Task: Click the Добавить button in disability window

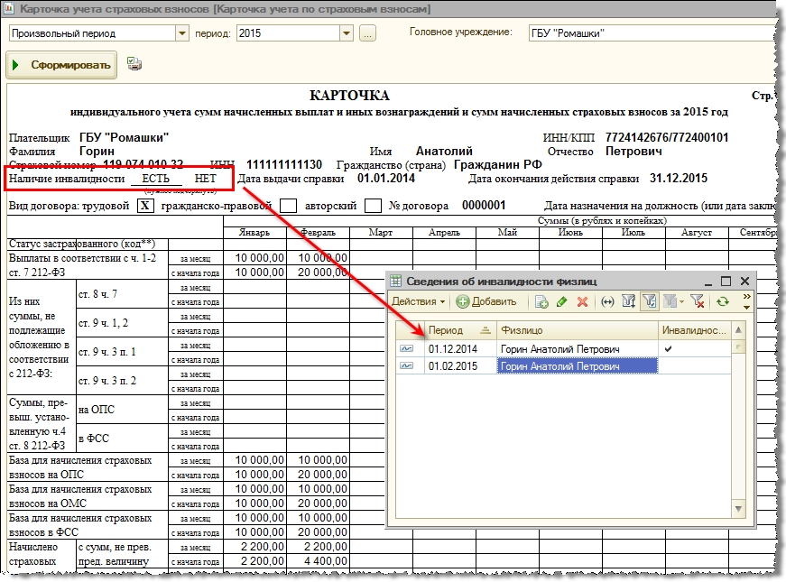Action: point(487,301)
